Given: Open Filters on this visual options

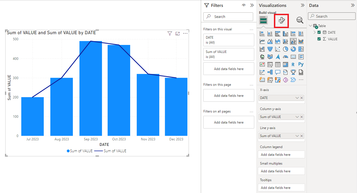Looking at the screenshot, I should 251,29.
